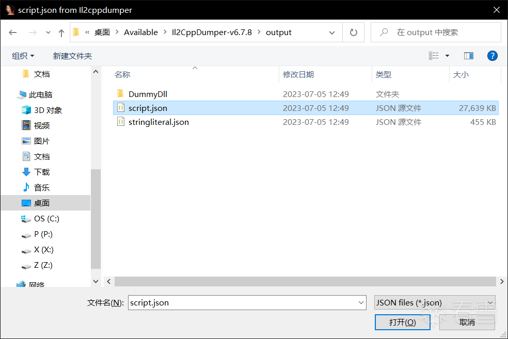The width and height of the screenshot is (508, 339).
Task: Open recent locations dropdown arrow
Action: [49, 33]
